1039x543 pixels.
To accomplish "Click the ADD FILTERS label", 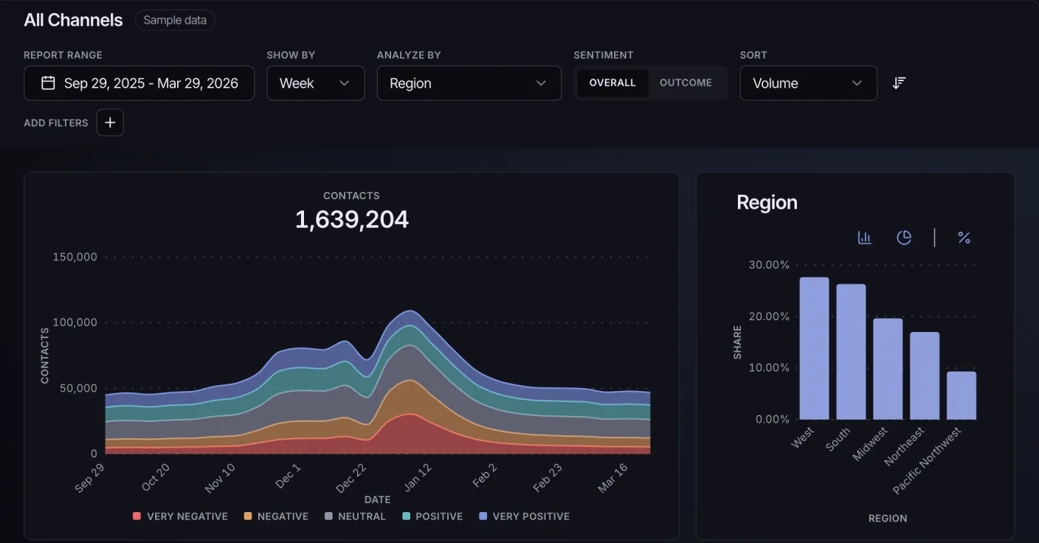I will [x=55, y=123].
